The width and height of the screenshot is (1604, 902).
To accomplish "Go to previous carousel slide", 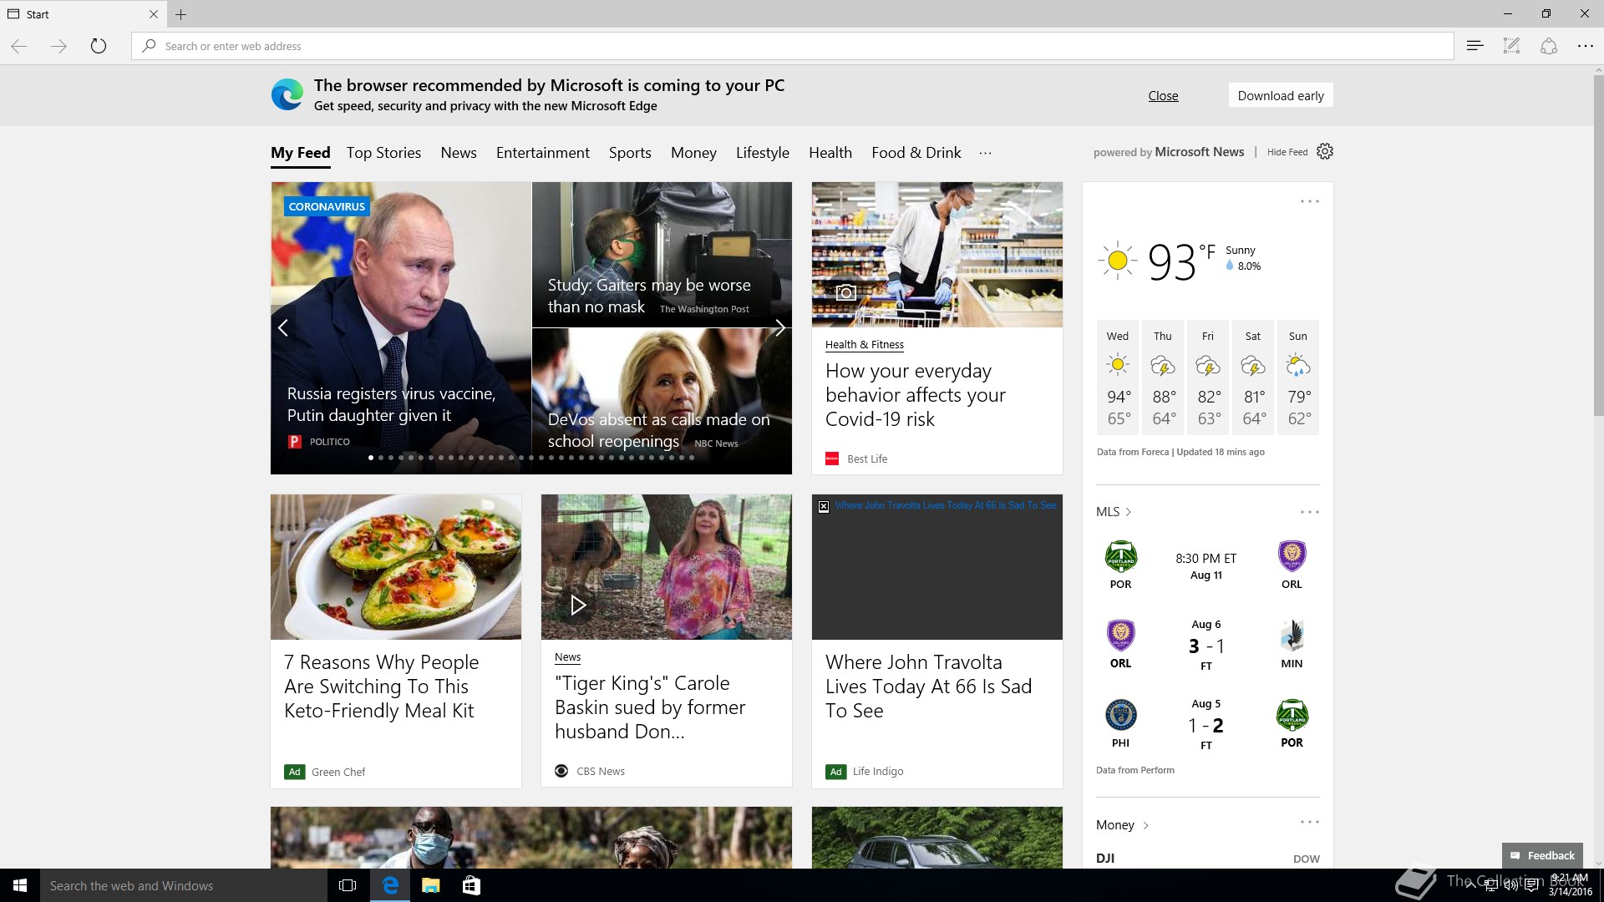I will (x=283, y=328).
